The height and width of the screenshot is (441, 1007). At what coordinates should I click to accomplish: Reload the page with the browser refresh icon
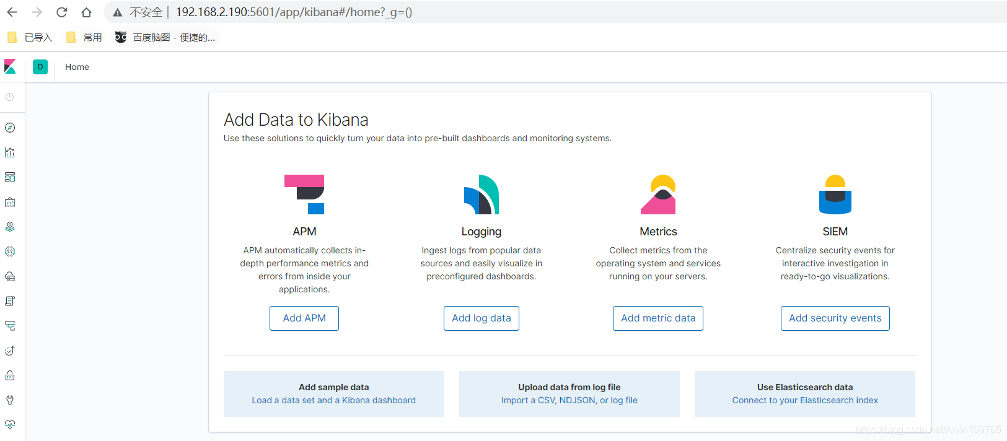[x=61, y=12]
